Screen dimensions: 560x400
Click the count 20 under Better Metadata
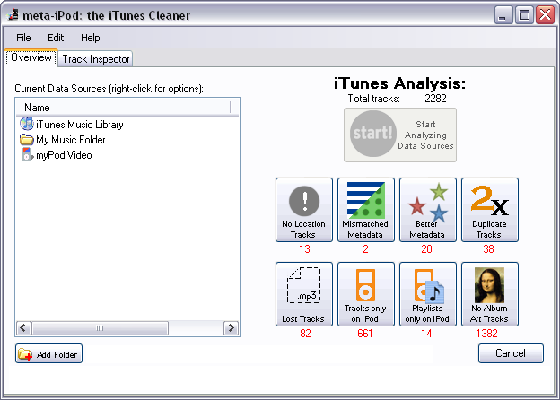[427, 249]
